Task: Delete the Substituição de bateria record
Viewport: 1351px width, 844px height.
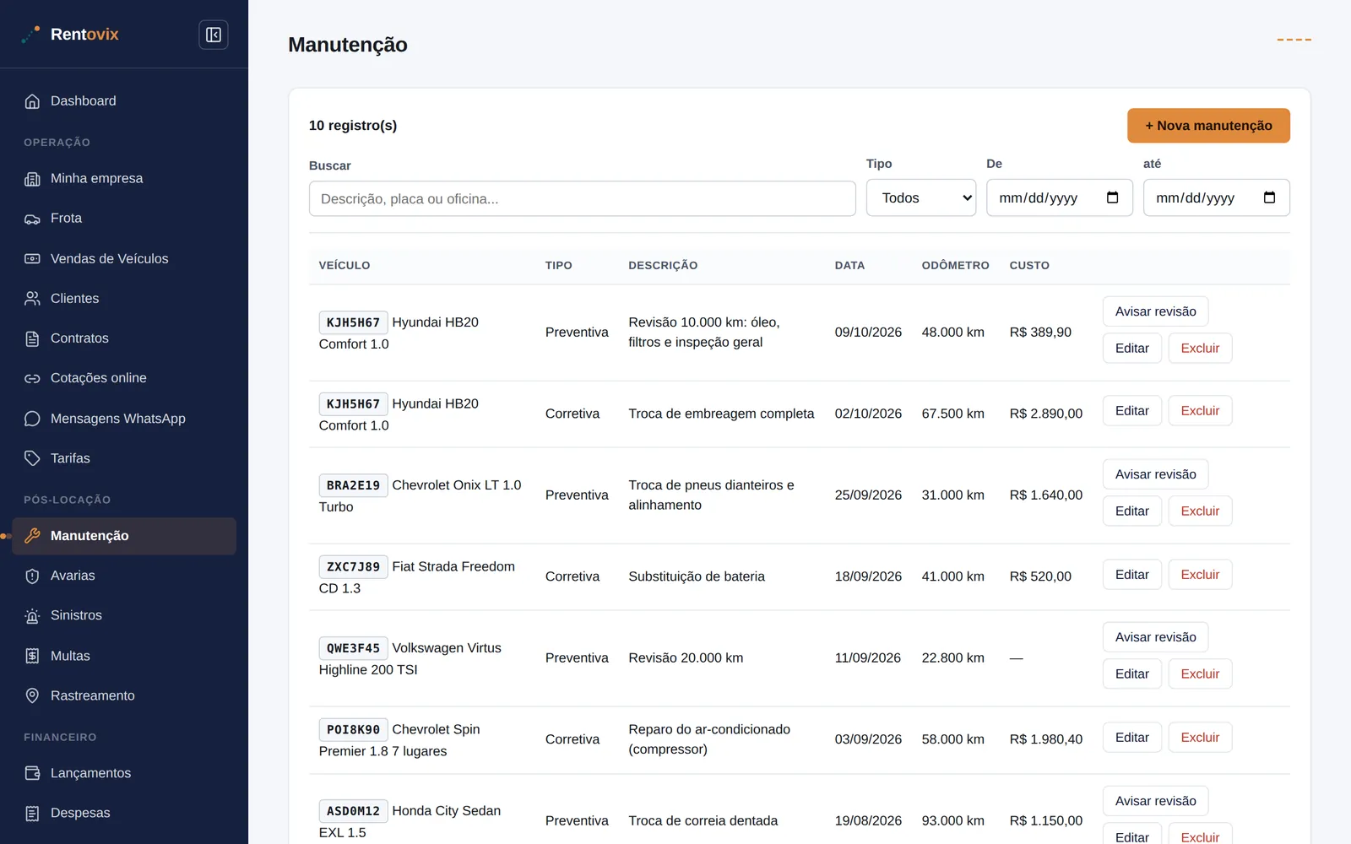Action: (1200, 575)
